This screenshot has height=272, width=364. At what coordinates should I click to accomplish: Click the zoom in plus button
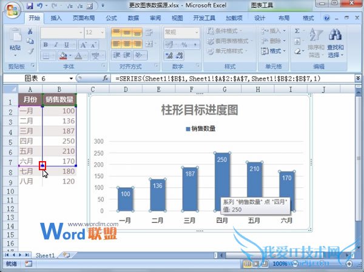tap(349, 264)
